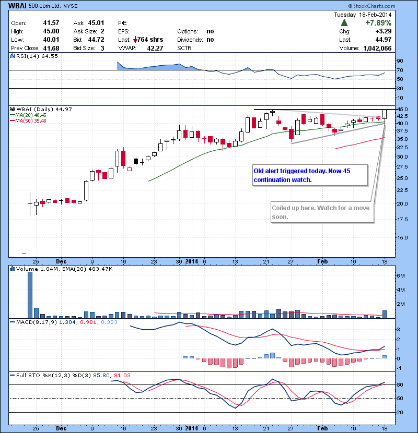418x433 pixels.
Task: Click the Last price 44.97 in the header
Action: [x=383, y=40]
